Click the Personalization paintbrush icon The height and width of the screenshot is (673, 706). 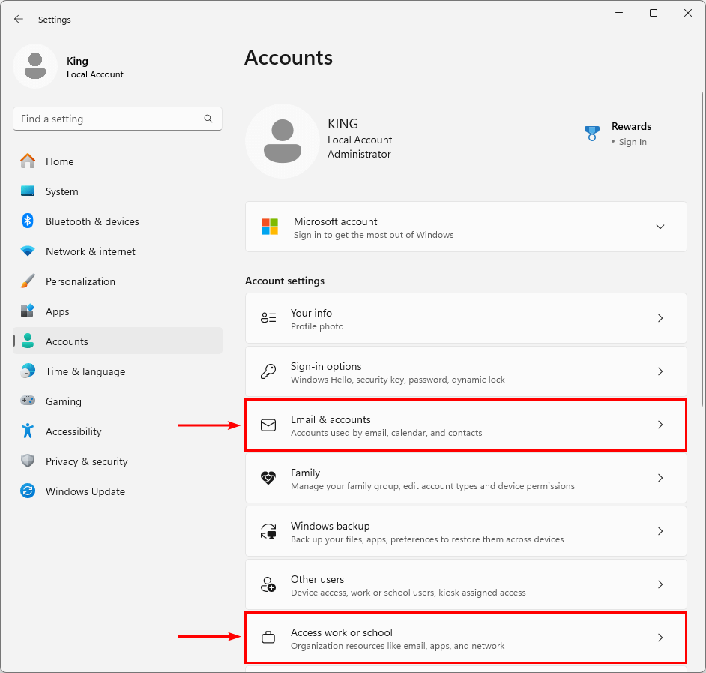click(28, 281)
